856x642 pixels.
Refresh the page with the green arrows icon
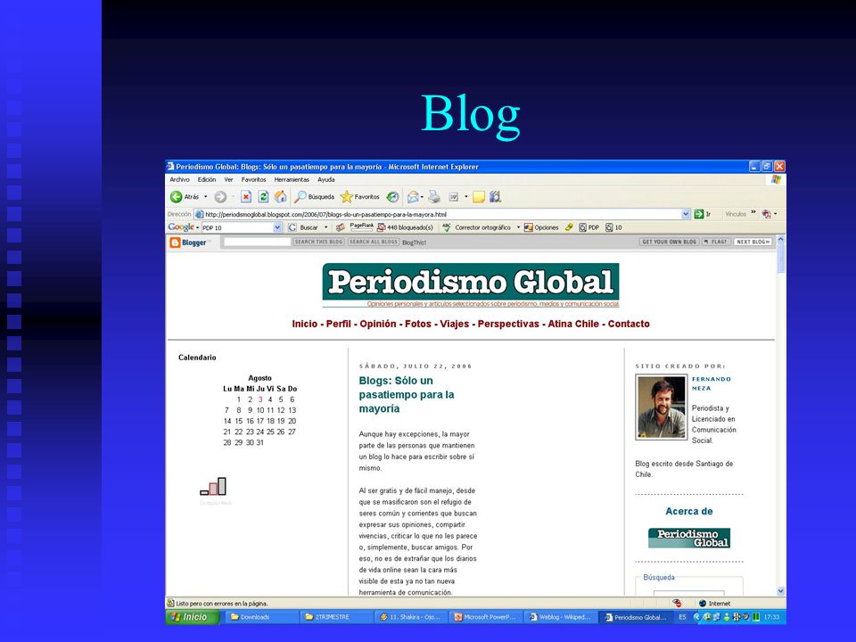263,196
